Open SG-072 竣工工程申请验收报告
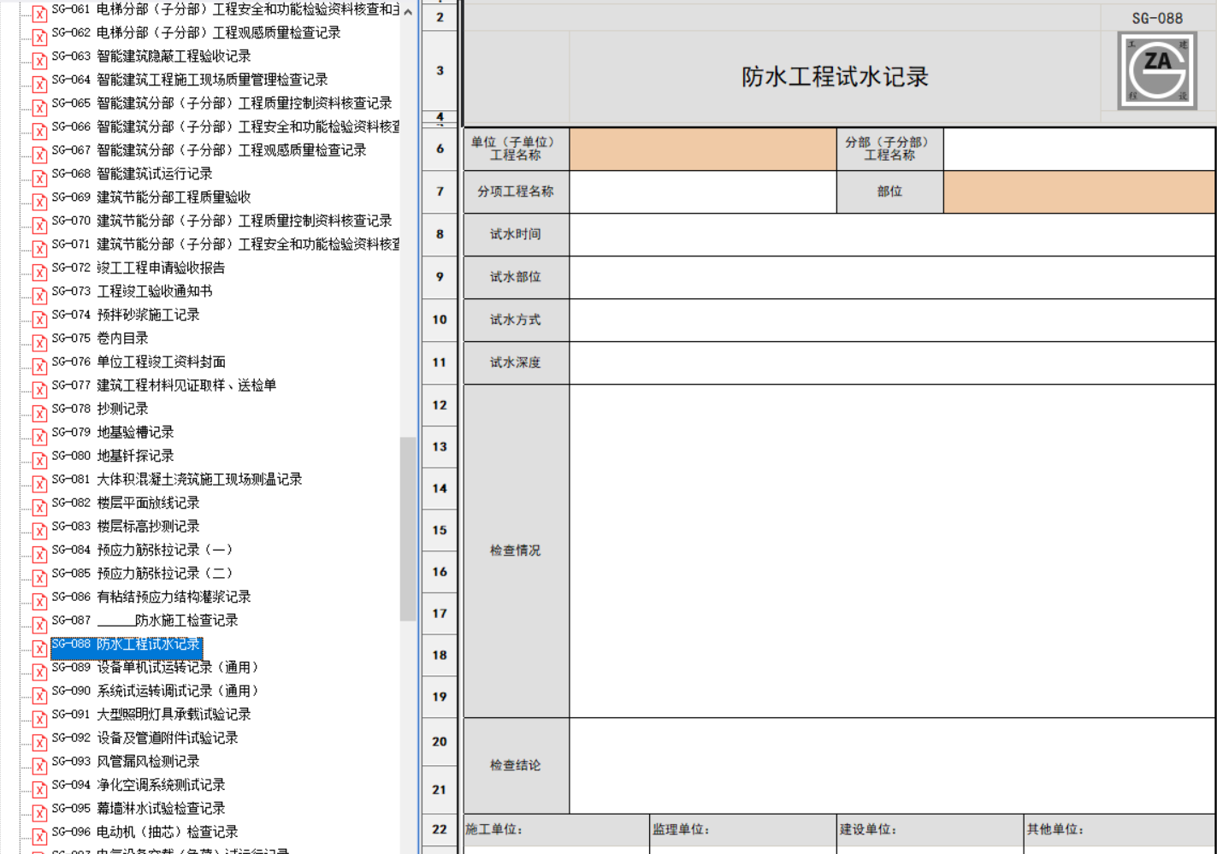The image size is (1217, 854). [161, 268]
